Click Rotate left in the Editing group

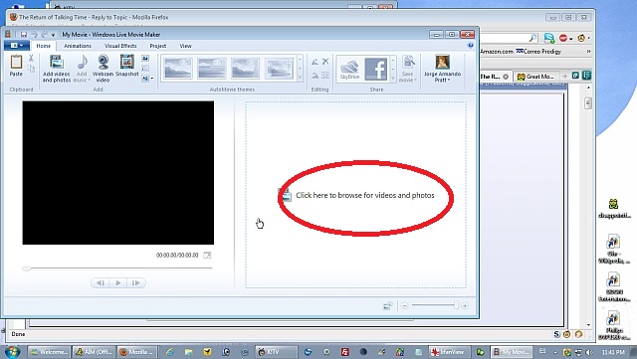pyautogui.click(x=315, y=62)
